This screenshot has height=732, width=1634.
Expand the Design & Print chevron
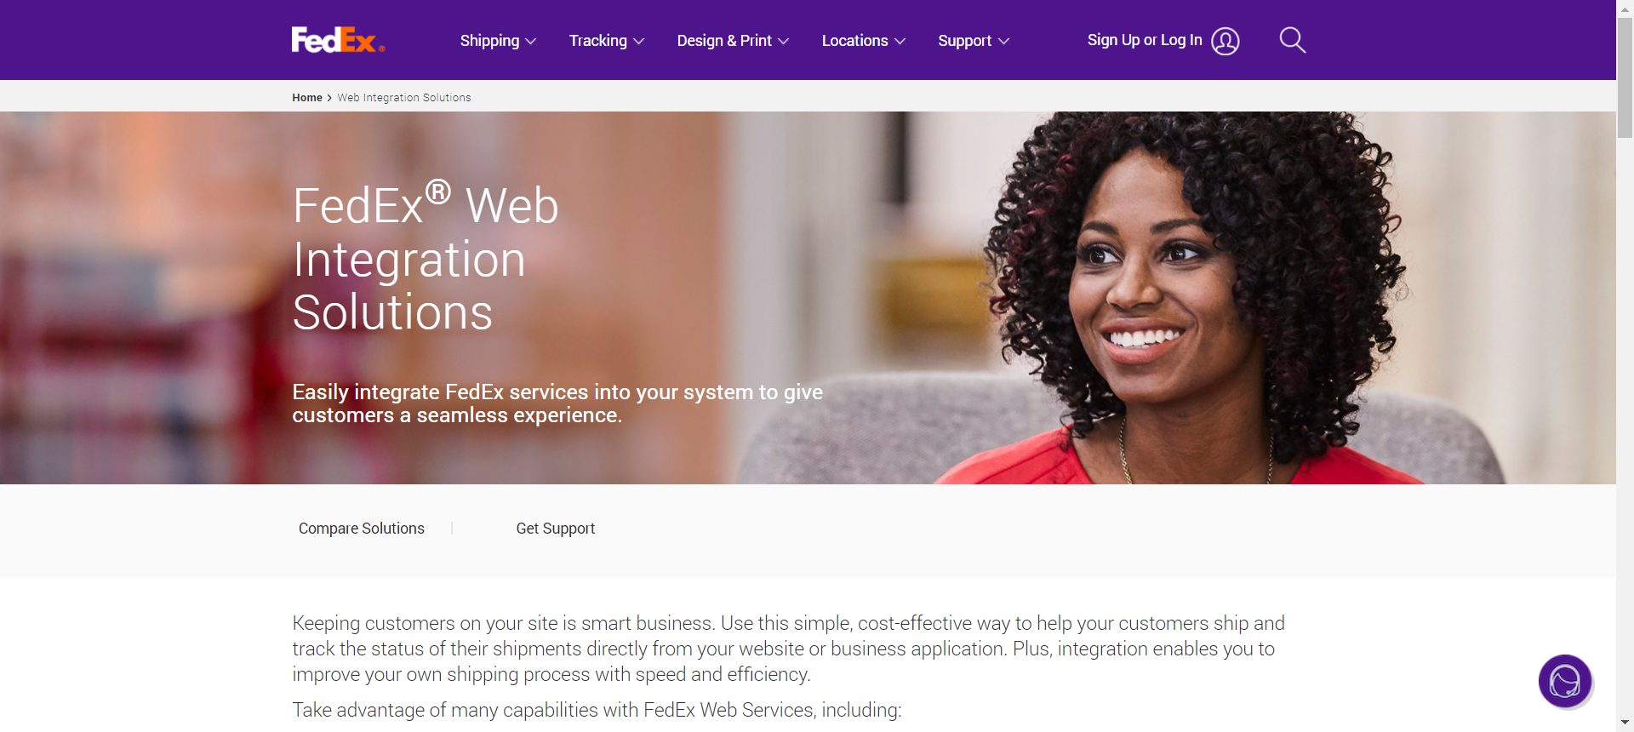pyautogui.click(x=783, y=41)
